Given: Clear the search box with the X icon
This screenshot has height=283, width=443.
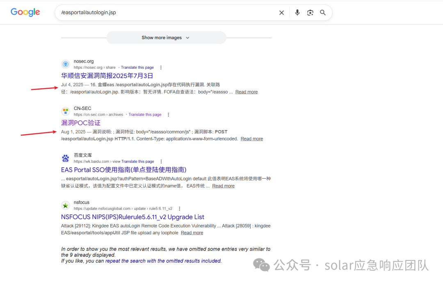Looking at the screenshot, I should tap(281, 13).
